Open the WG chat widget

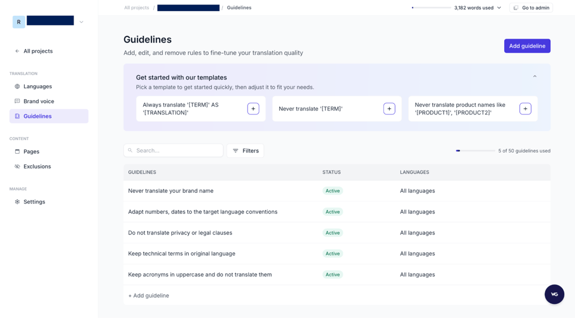[x=554, y=294]
